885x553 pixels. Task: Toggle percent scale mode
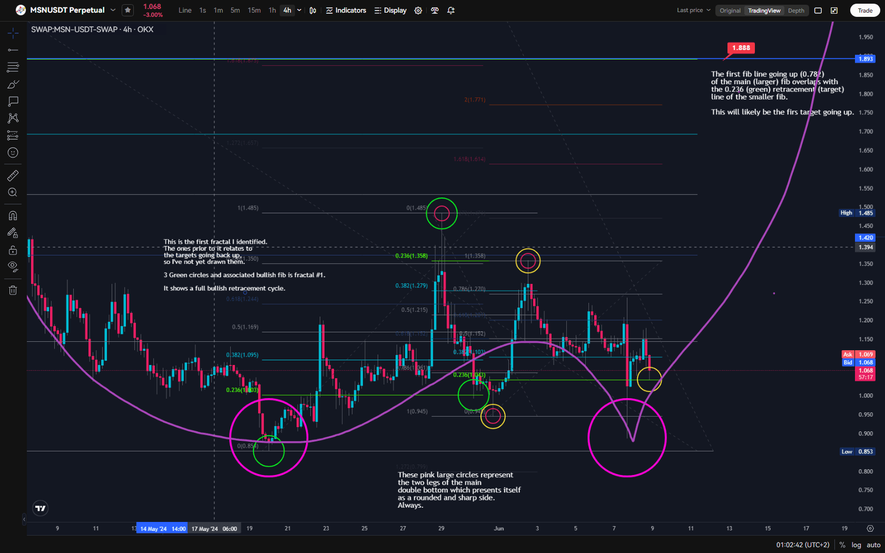[x=842, y=545]
